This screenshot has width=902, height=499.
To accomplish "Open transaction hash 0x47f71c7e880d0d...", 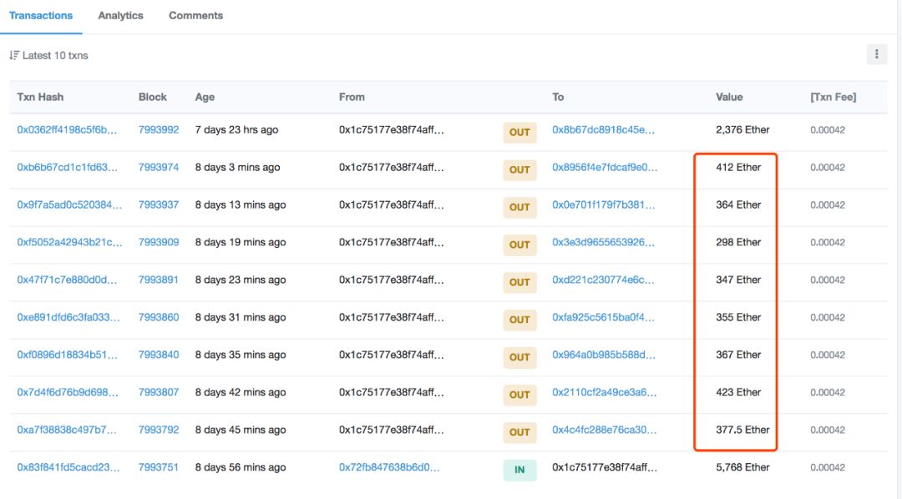I will click(67, 280).
